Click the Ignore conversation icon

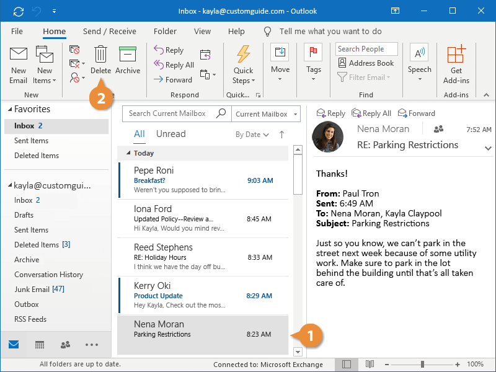tap(74, 50)
